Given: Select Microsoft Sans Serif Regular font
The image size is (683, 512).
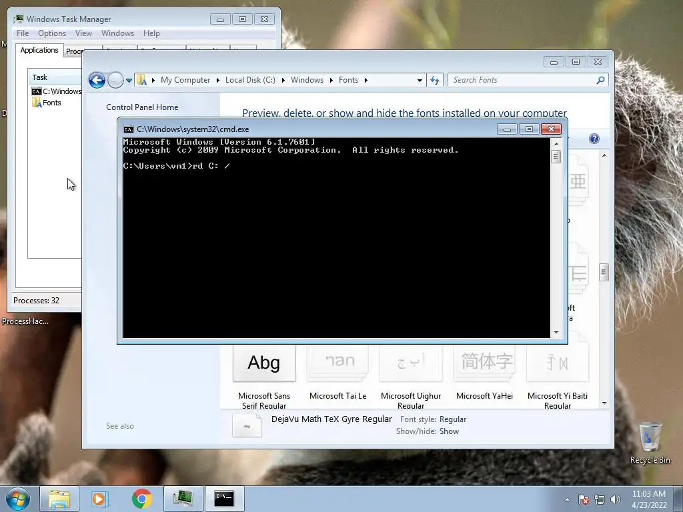Looking at the screenshot, I should [264, 377].
